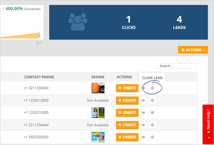Viewport: 214px width, 145px height.
Task: Click the Search input field
Action: point(177,66)
